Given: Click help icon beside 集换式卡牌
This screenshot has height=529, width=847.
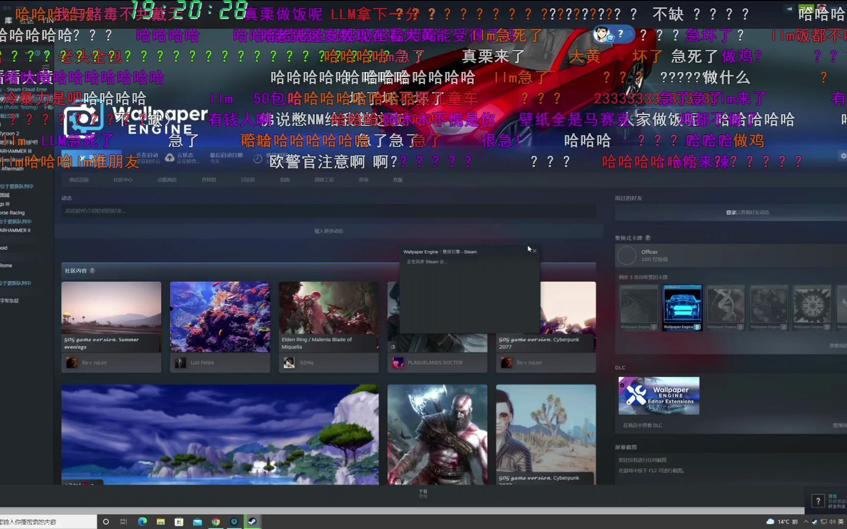Looking at the screenshot, I should point(648,238).
